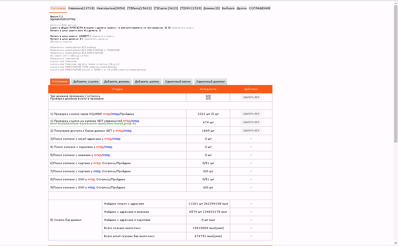
Task: Click 'УДАЛИТЬ ВСЕ' in the GET уязвимостей row
Action: pyautogui.click(x=251, y=122)
